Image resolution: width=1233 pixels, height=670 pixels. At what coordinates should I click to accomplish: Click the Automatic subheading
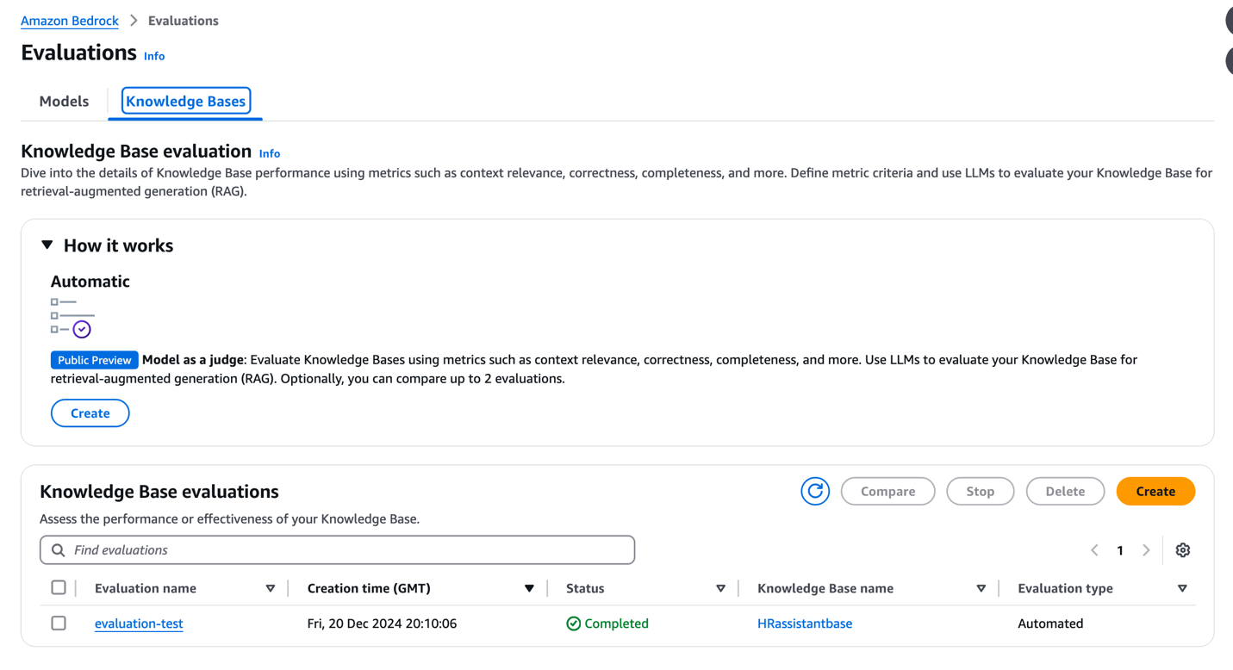tap(90, 282)
